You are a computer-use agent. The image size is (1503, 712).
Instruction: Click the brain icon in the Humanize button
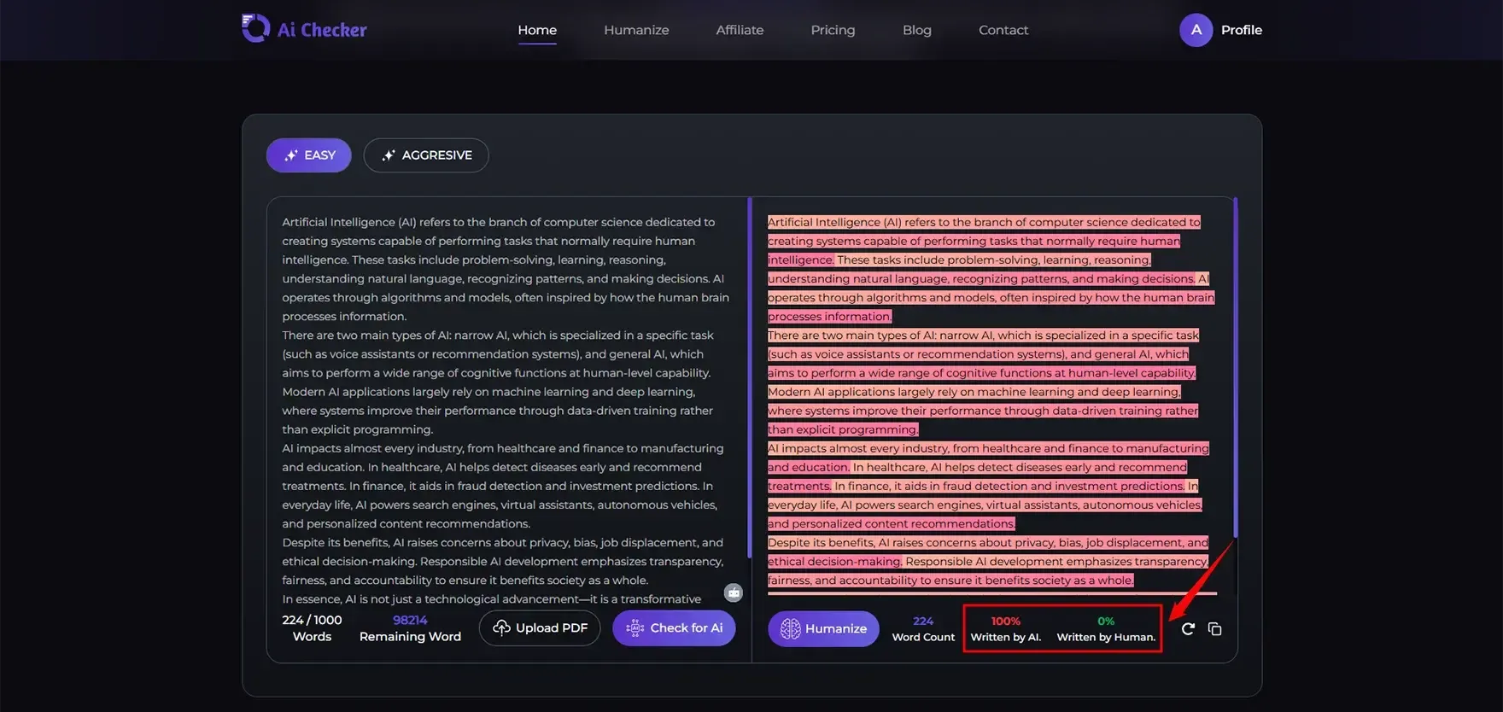[791, 629]
